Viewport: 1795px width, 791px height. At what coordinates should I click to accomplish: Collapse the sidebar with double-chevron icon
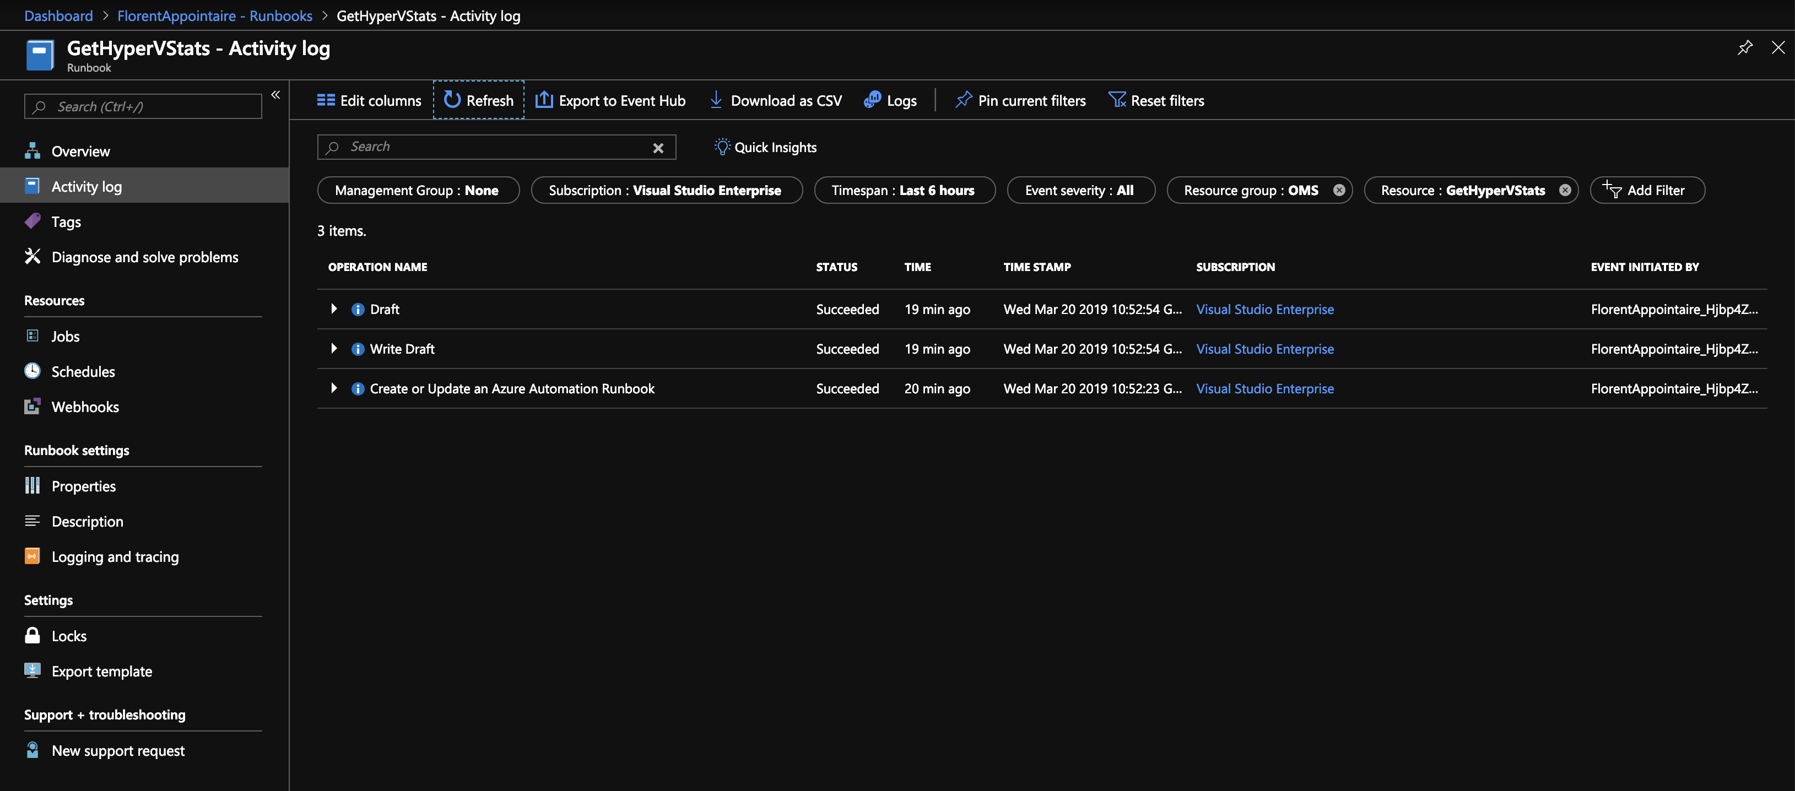pyautogui.click(x=276, y=95)
